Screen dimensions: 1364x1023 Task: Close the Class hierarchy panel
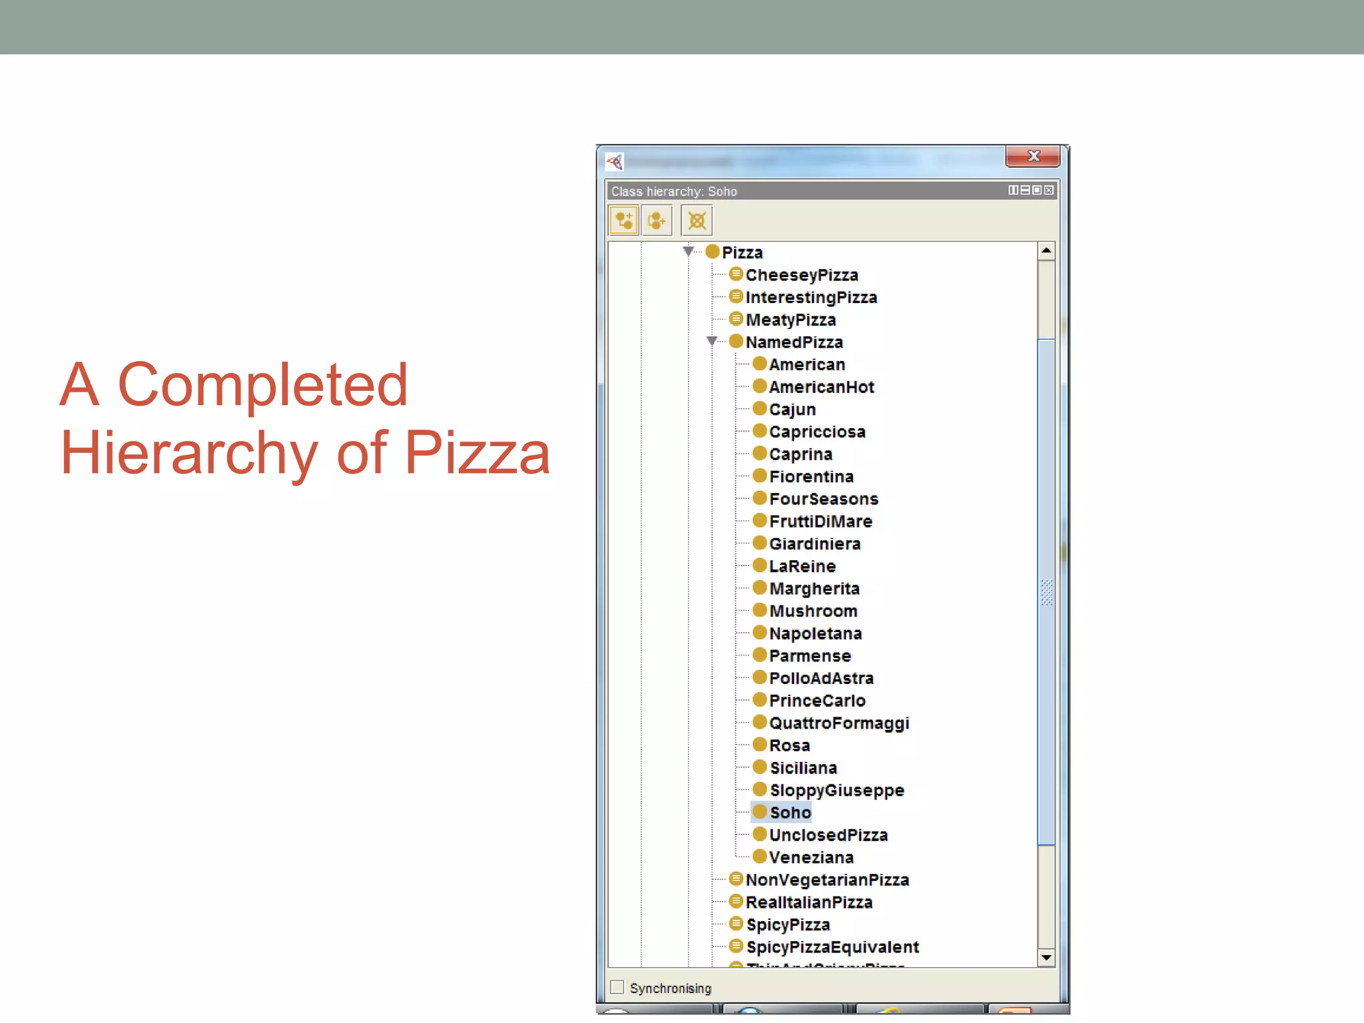coord(1049,190)
